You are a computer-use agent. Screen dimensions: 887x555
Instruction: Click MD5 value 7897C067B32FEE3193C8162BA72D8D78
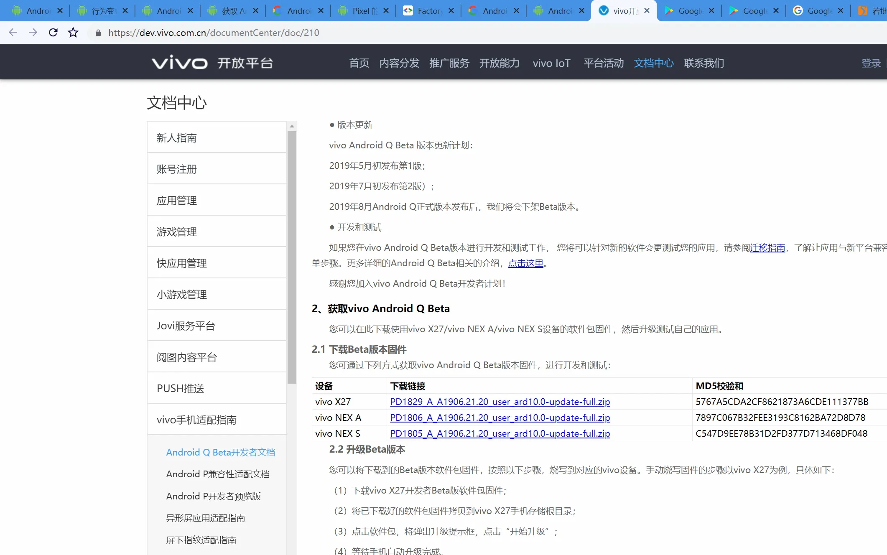pos(780,418)
